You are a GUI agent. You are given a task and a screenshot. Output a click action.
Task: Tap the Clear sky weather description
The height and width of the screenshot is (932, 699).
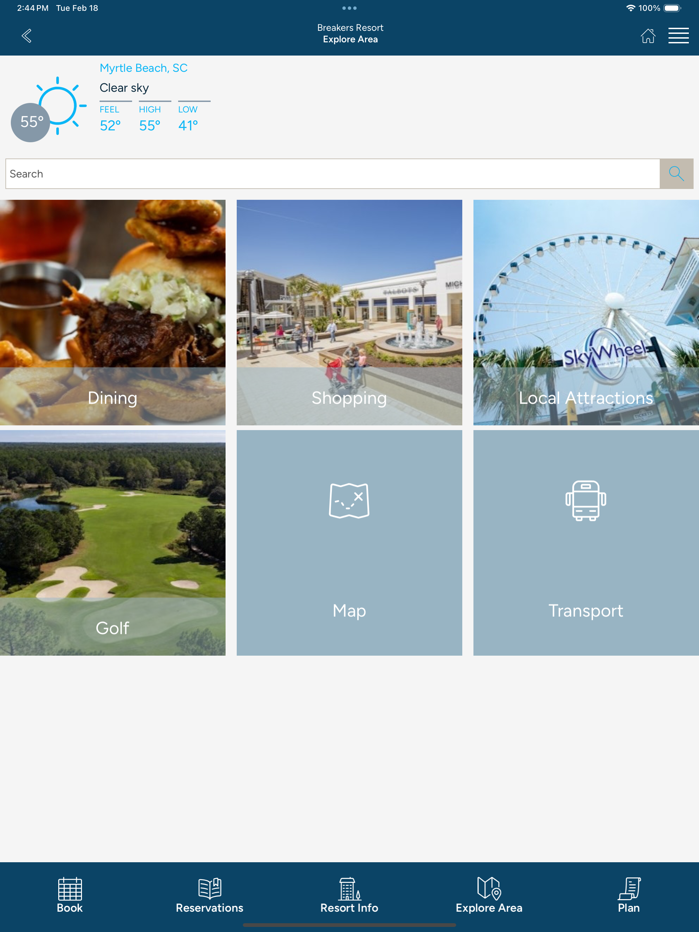coord(124,88)
